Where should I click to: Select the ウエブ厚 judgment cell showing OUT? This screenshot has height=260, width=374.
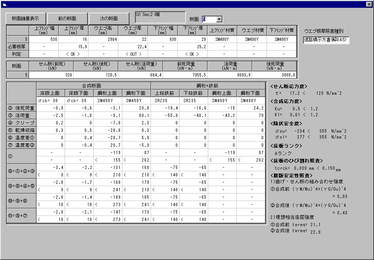click(x=133, y=54)
